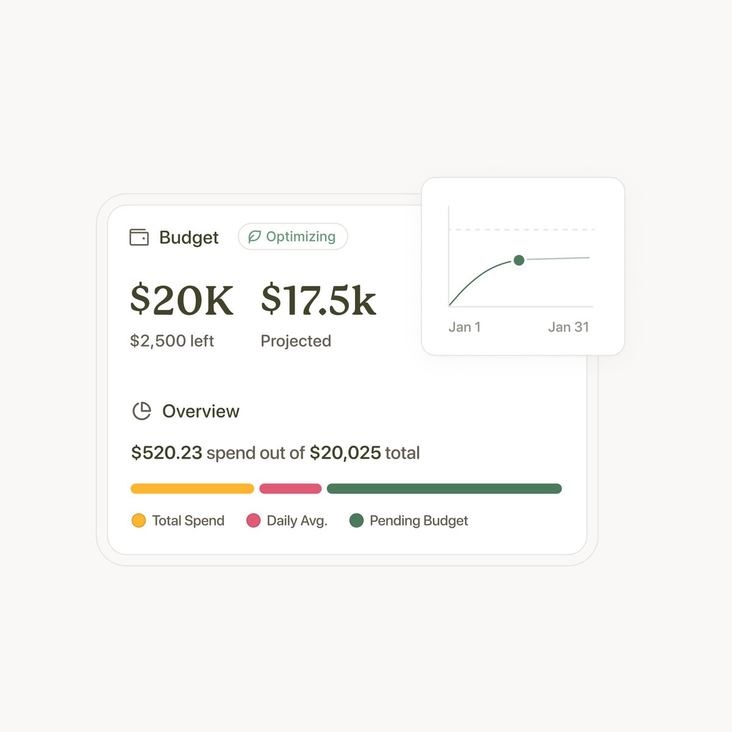Viewport: 732px width, 732px height.
Task: Click the Overview section heading
Action: point(201,411)
